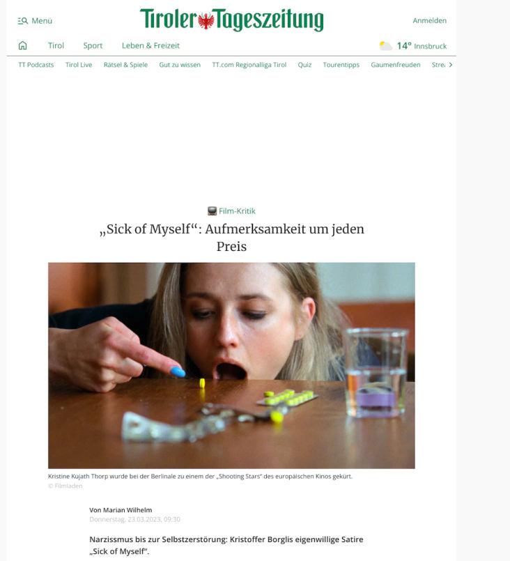Click the Film-Kritik category label

(237, 211)
